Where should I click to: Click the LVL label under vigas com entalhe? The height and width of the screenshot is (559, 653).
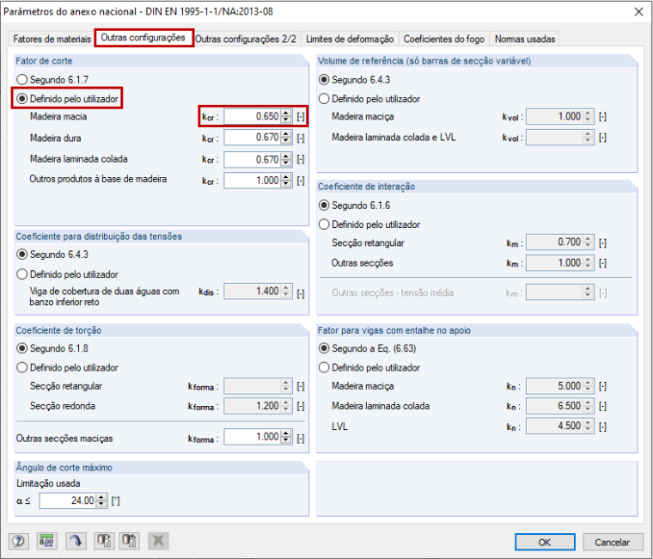tap(339, 427)
